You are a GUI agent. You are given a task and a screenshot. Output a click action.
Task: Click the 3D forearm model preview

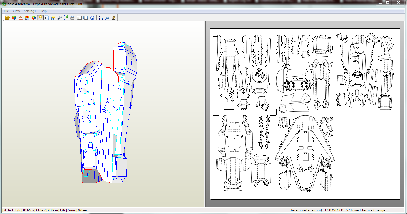pos(105,113)
